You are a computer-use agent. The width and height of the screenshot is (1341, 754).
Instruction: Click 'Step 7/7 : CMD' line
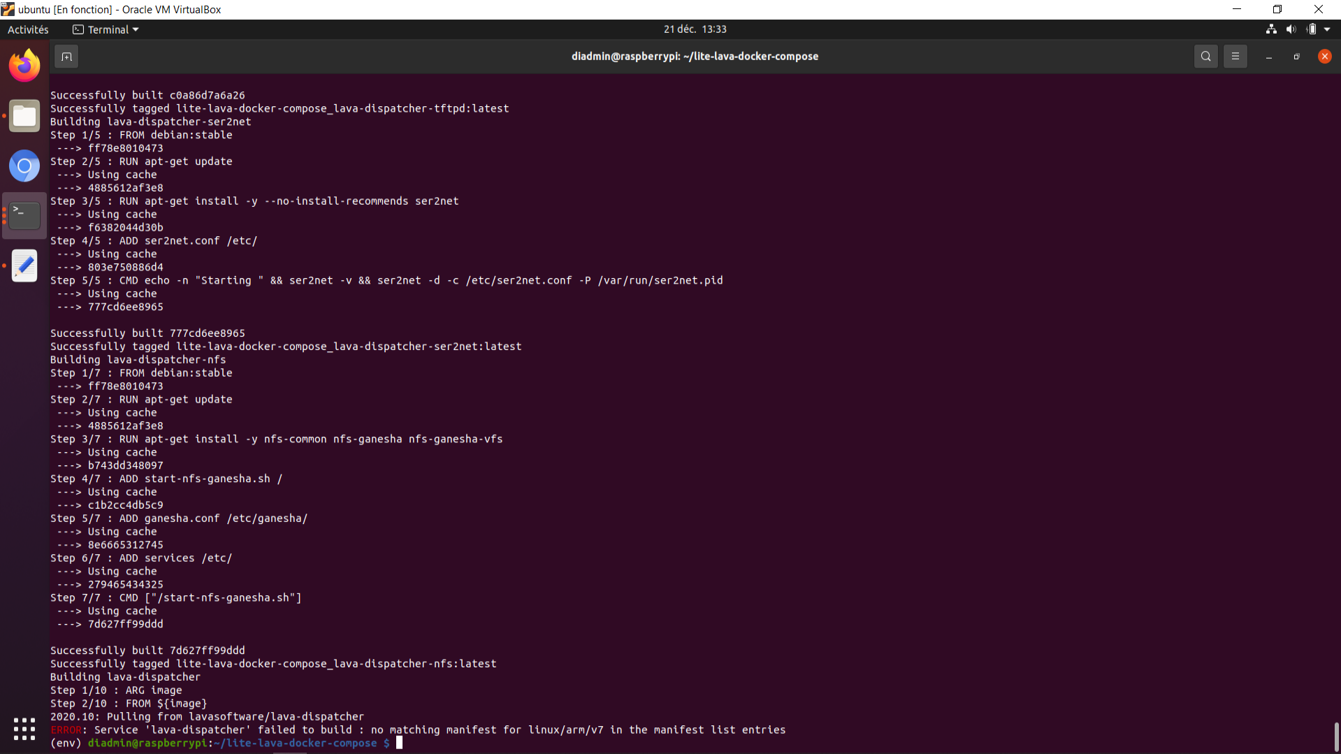[175, 597]
